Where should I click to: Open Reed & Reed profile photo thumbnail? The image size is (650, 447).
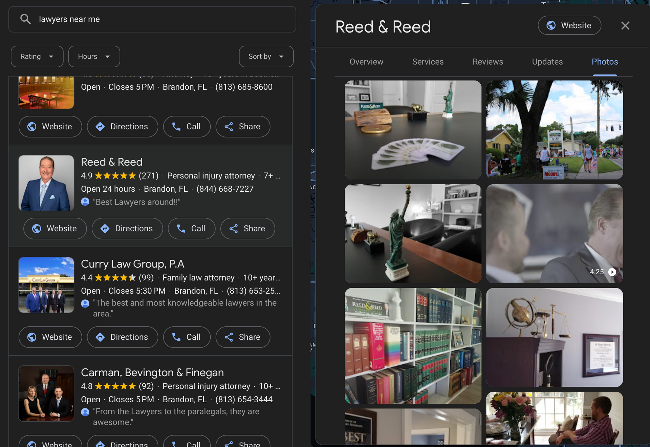pos(46,183)
